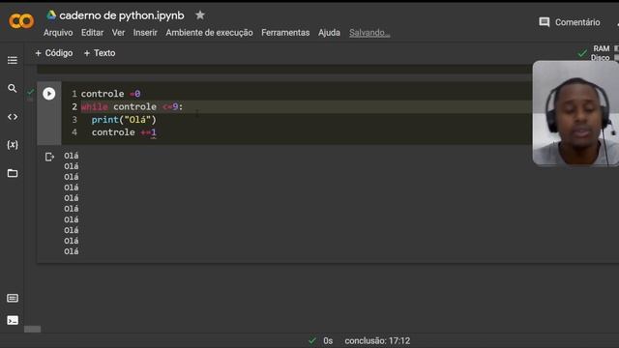Run the cell with the play button
Image resolution: width=619 pixels, height=348 pixels.
click(x=49, y=94)
